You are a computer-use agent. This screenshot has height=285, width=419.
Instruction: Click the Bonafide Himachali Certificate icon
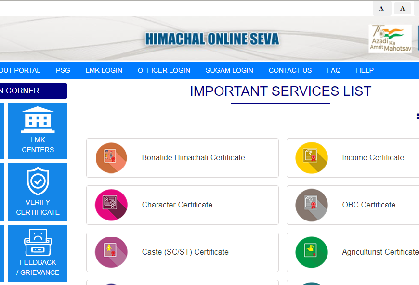click(x=111, y=158)
